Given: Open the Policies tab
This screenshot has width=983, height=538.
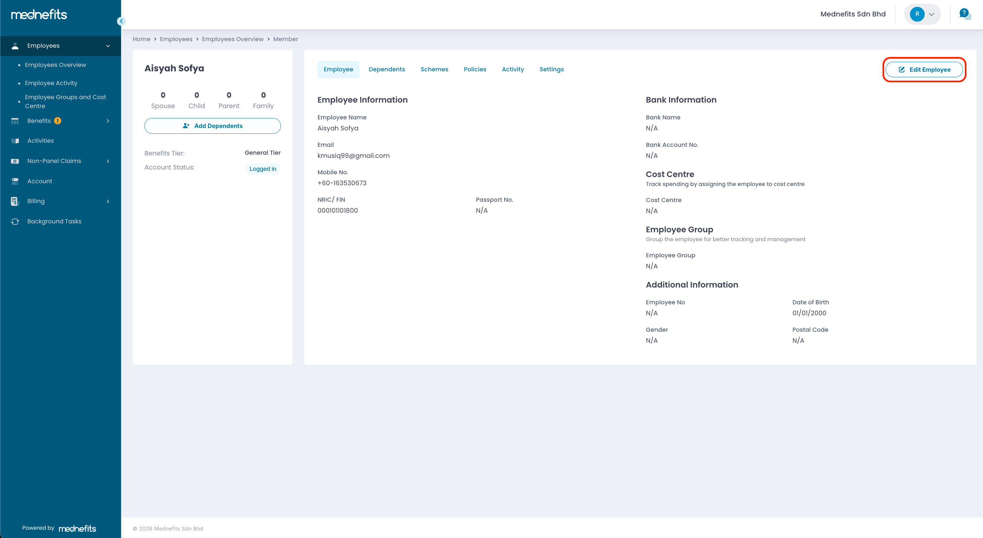Looking at the screenshot, I should (x=475, y=70).
